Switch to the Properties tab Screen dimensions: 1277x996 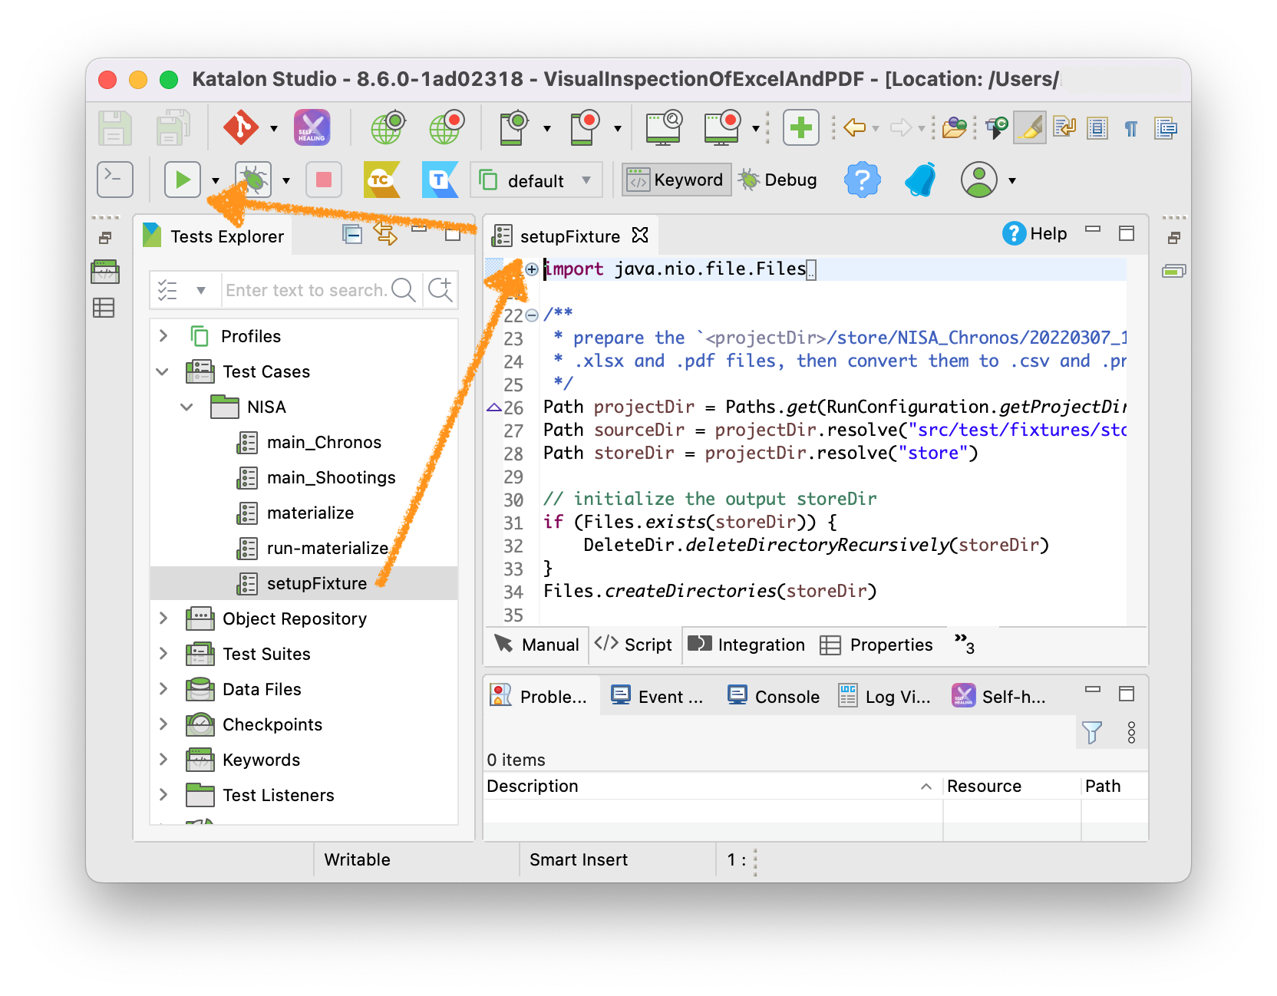(876, 644)
